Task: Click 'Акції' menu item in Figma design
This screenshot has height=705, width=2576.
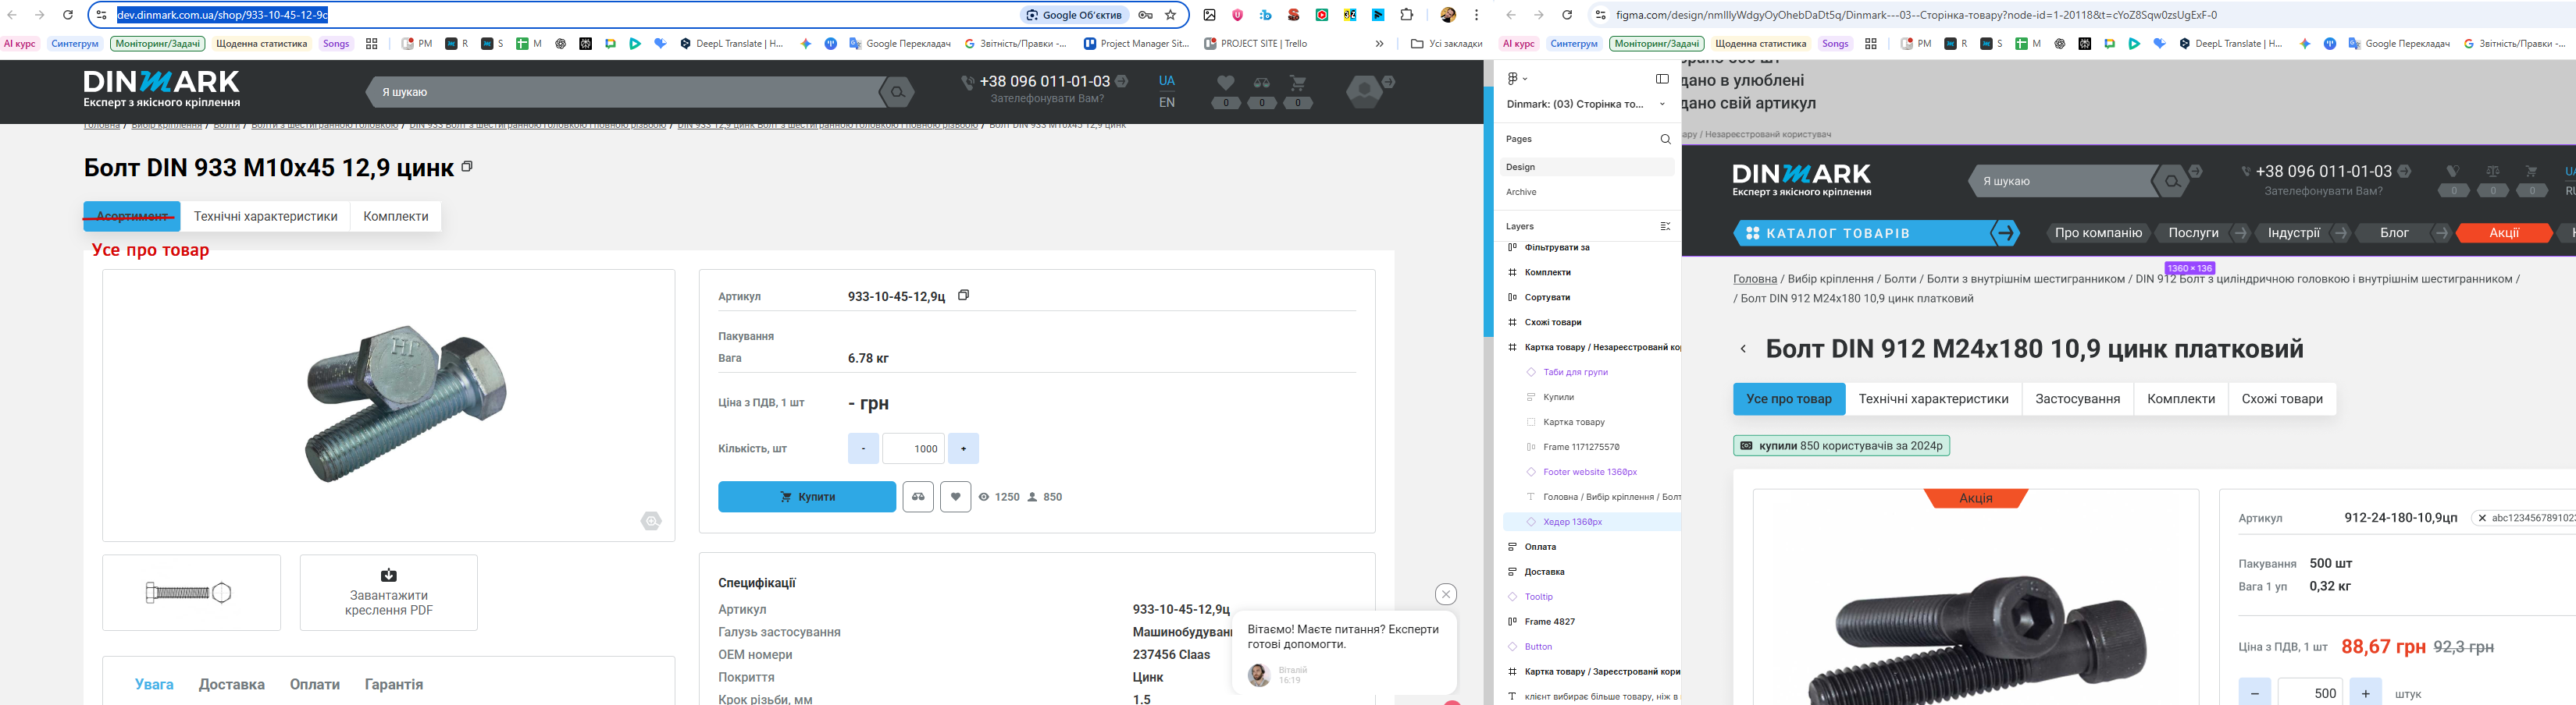Action: coord(2504,232)
